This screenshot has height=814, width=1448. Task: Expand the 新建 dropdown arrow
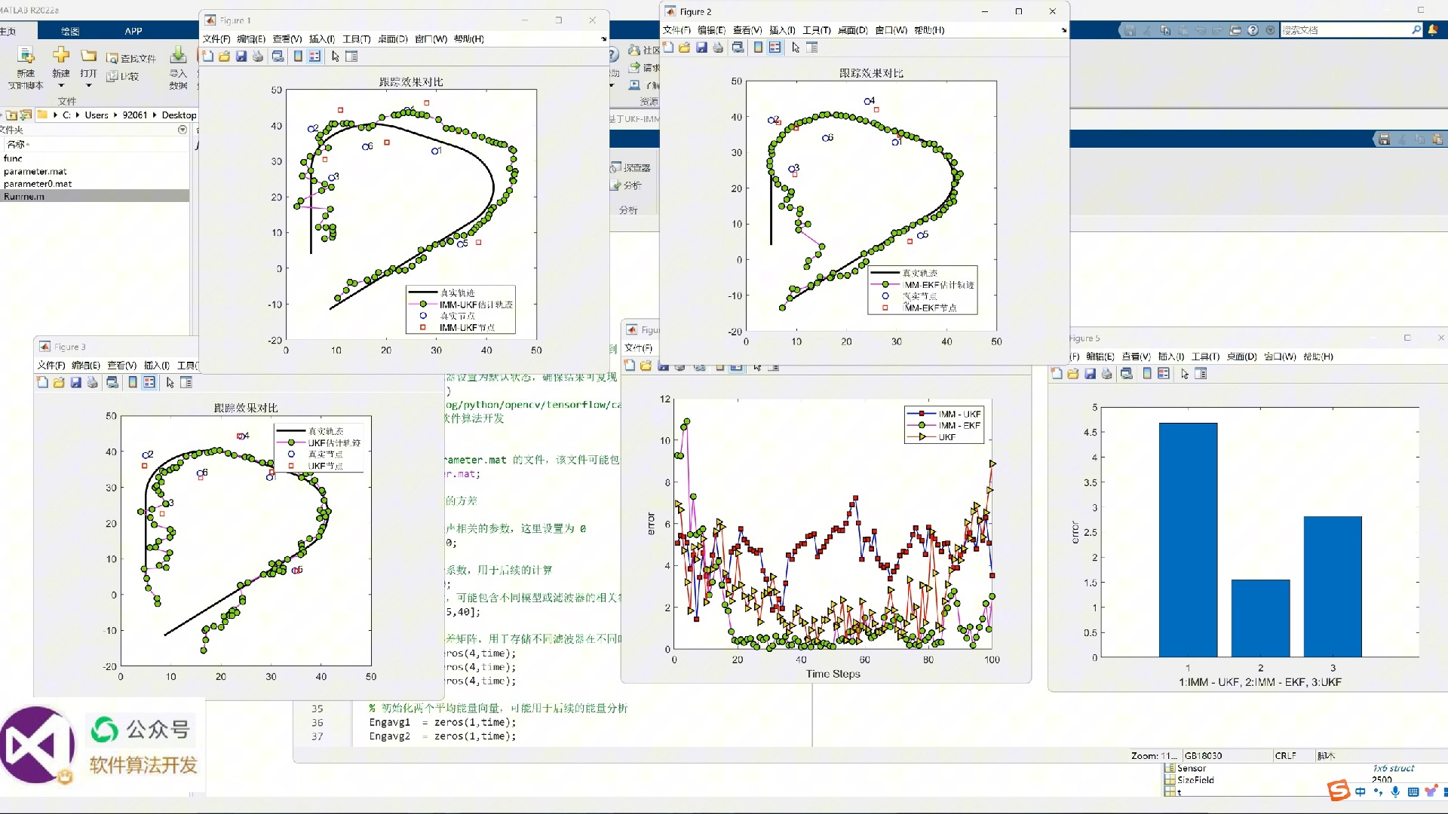coord(61,86)
